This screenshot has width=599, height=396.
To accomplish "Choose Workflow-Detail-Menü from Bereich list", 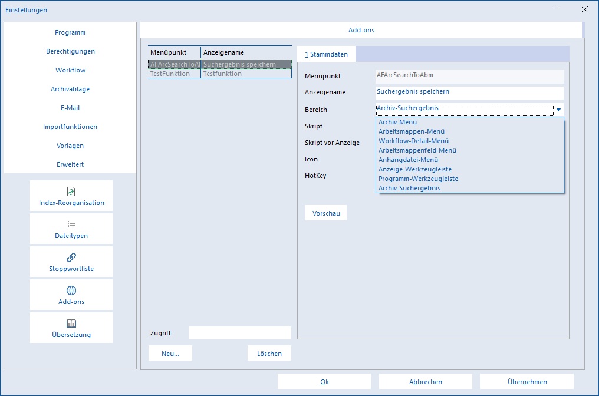I will 469,141.
